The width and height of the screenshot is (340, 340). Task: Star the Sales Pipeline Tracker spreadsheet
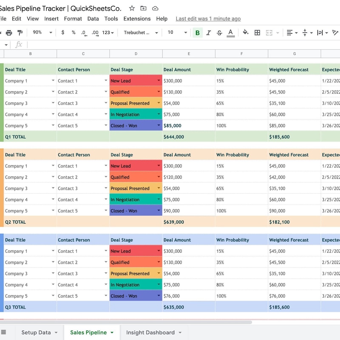(132, 8)
